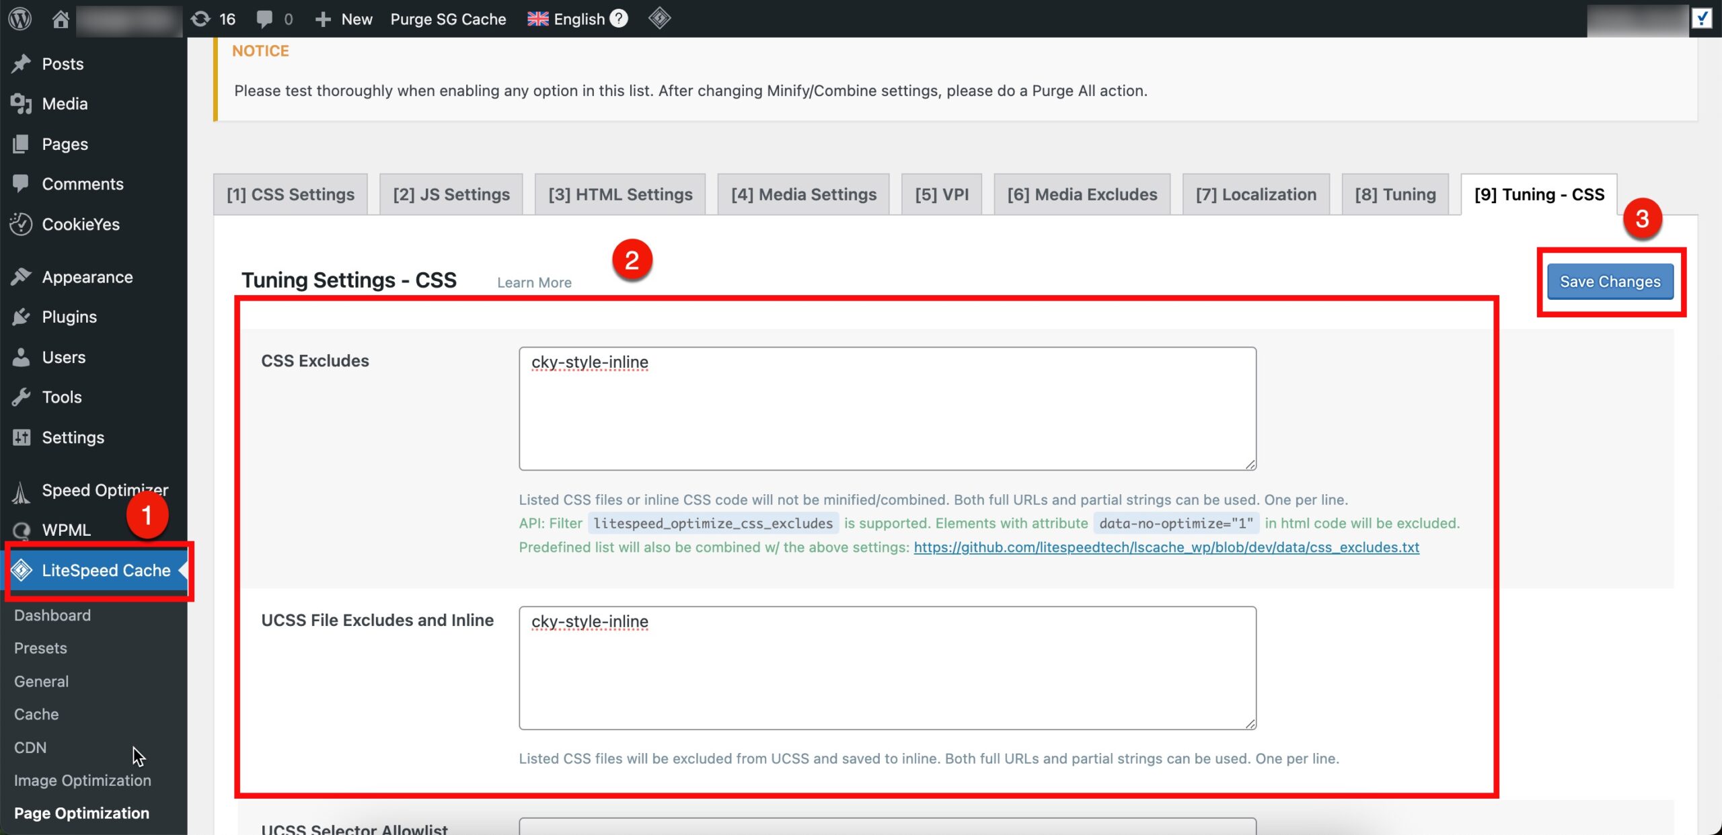Click the Plugins plug icon

pyautogui.click(x=22, y=316)
